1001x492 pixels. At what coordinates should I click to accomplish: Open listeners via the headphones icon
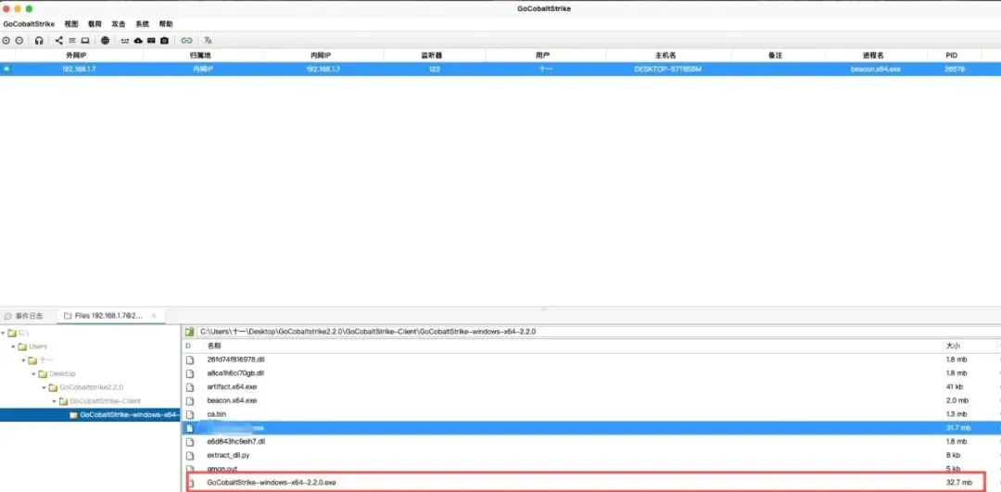coord(39,40)
